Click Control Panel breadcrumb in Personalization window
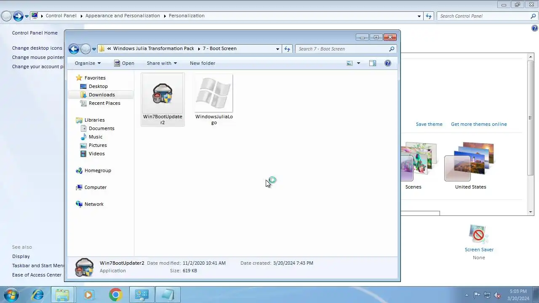This screenshot has height=303, width=539. click(x=61, y=16)
